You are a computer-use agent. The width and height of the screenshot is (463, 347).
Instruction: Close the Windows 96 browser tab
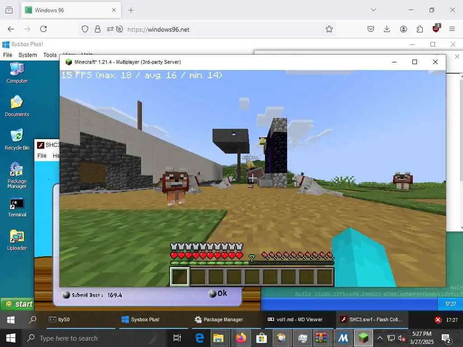point(113,10)
